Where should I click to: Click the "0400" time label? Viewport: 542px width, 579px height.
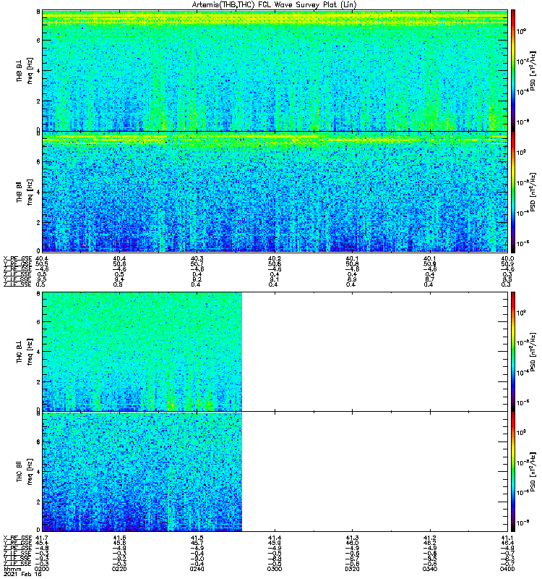(507, 569)
